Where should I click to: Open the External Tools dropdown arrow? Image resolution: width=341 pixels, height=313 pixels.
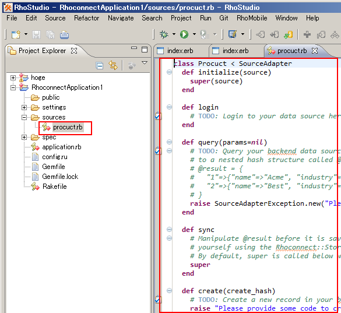point(215,34)
